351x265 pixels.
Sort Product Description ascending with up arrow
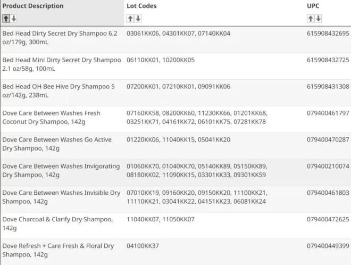pyautogui.click(x=6, y=19)
